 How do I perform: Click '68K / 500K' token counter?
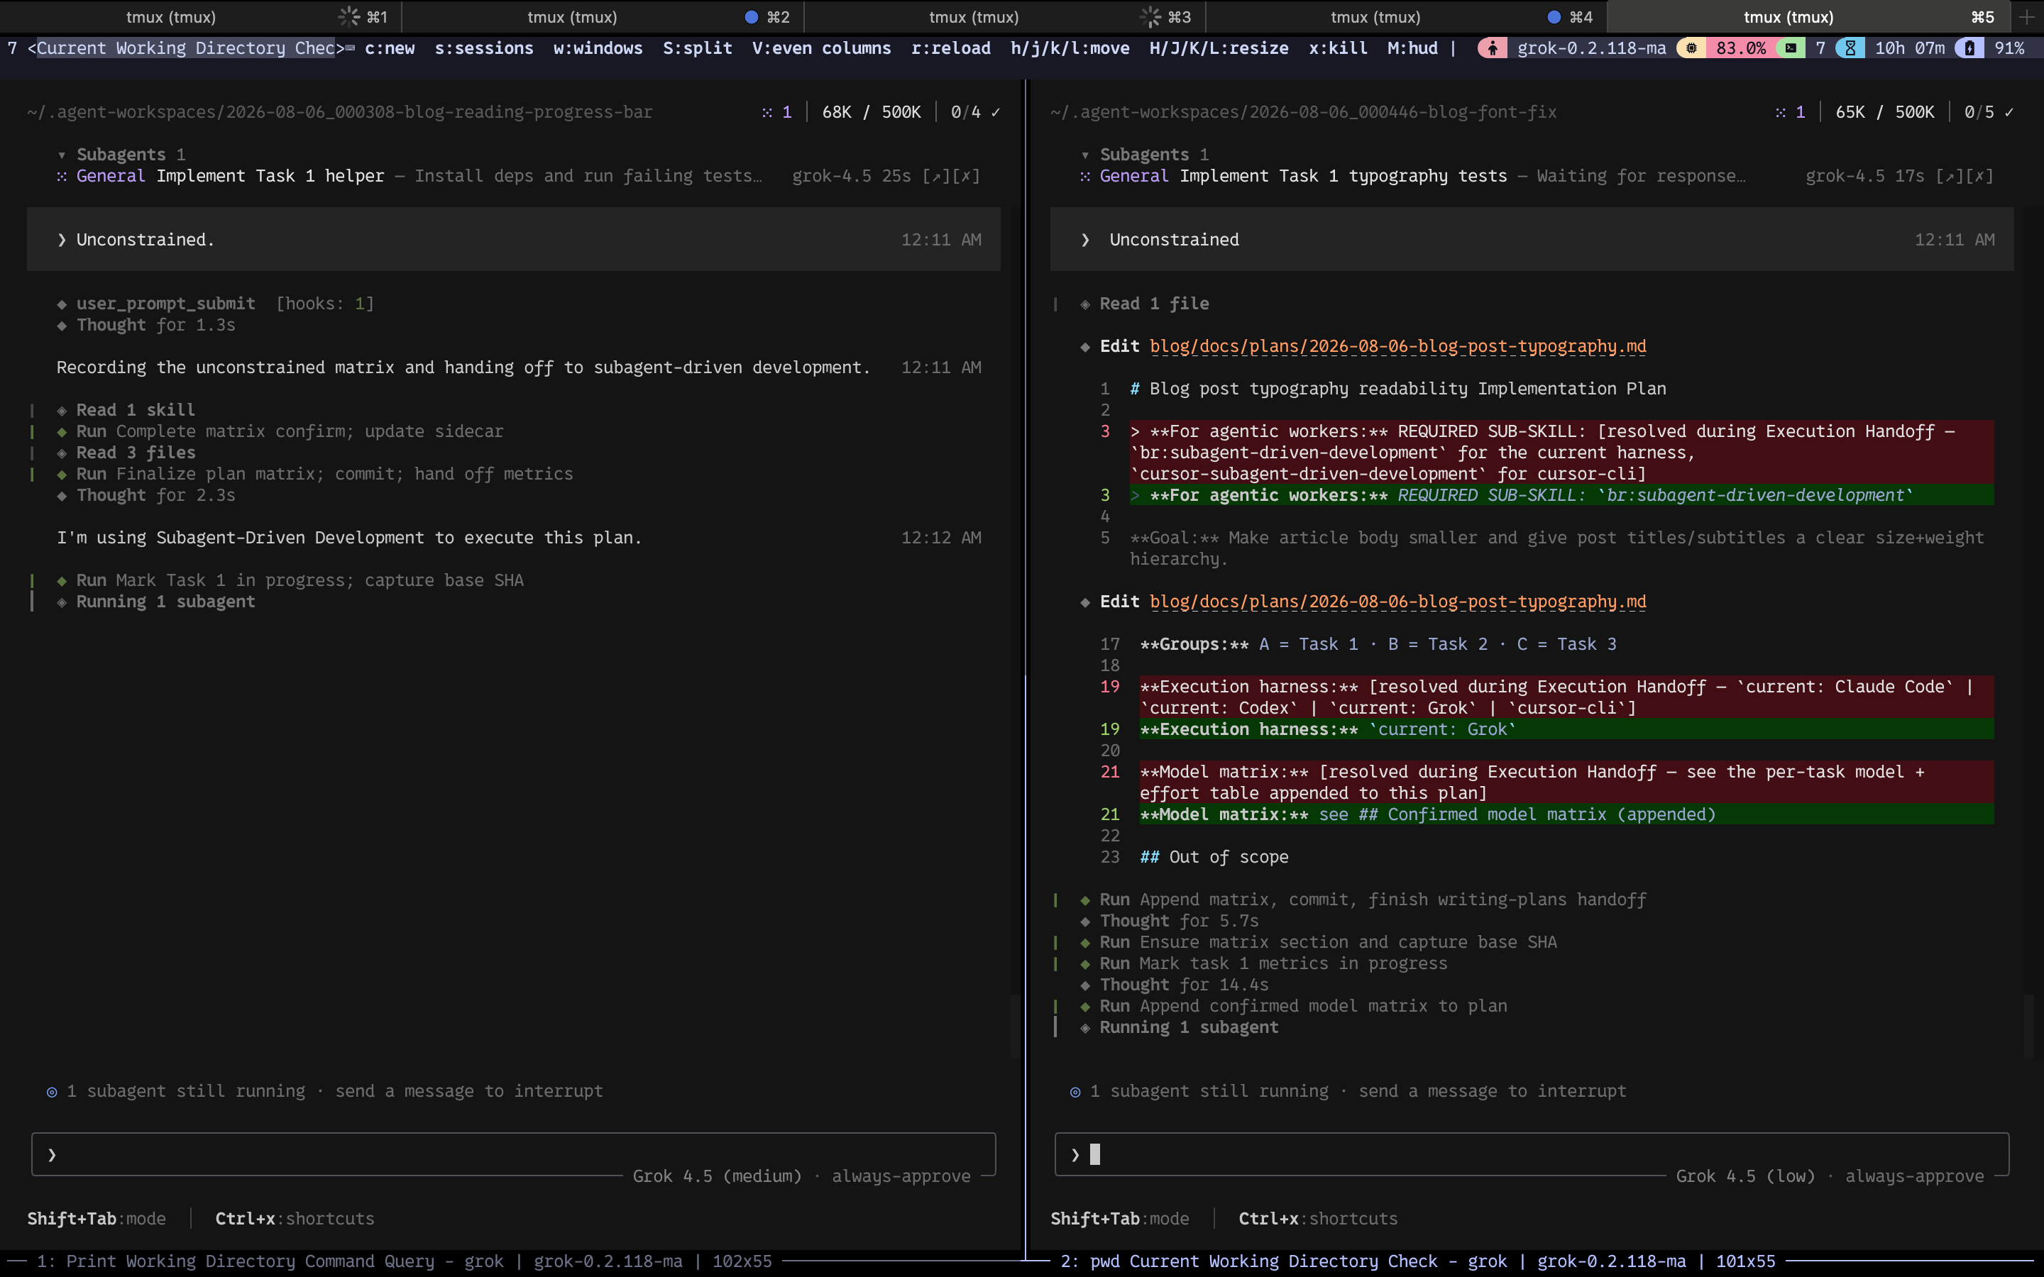(x=872, y=112)
